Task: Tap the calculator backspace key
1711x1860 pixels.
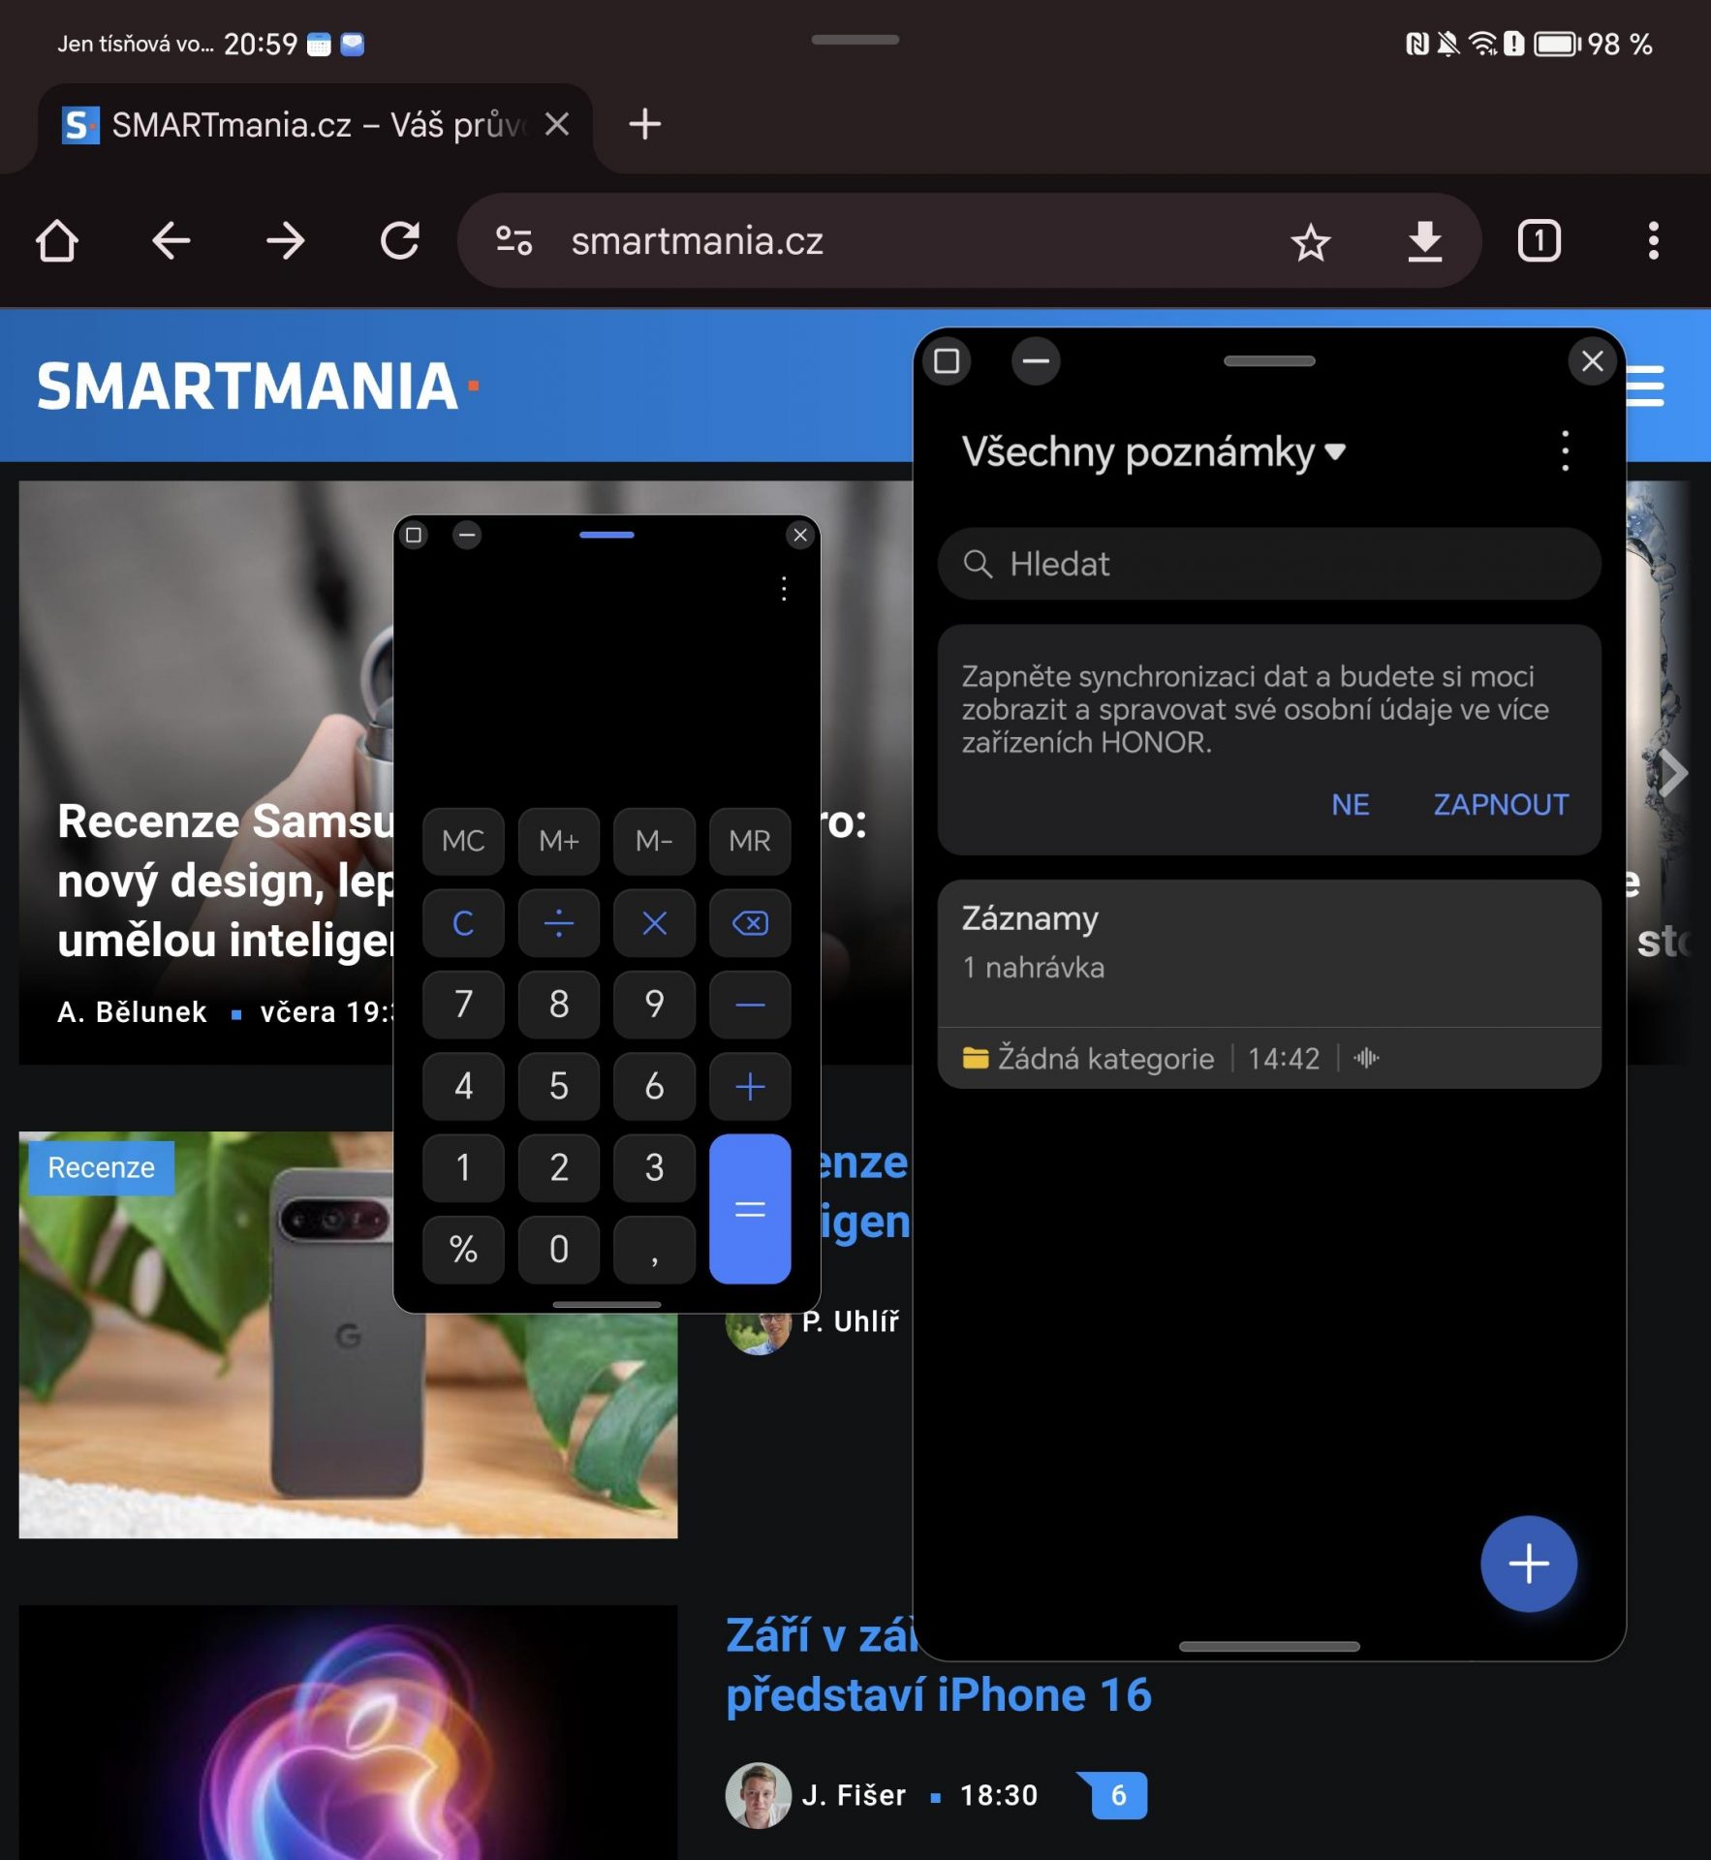Action: (750, 923)
